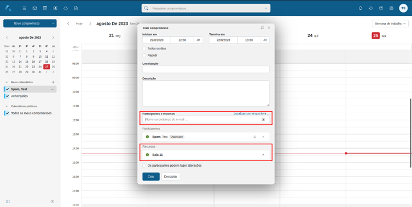Click Criar button
This screenshot has height=207, width=412.
[x=151, y=176]
